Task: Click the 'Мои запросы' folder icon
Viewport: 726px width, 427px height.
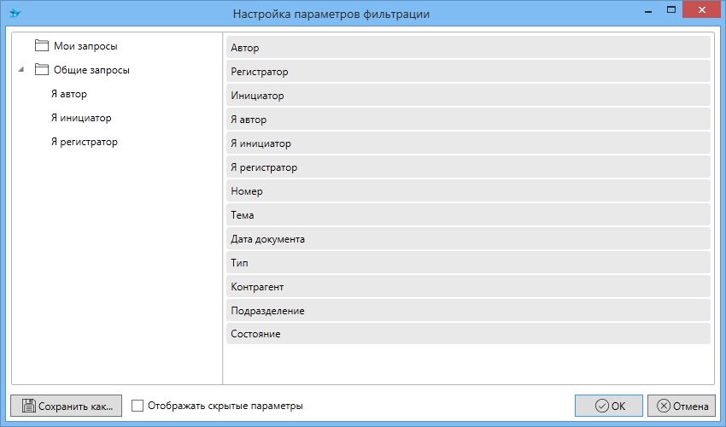Action: [42, 45]
